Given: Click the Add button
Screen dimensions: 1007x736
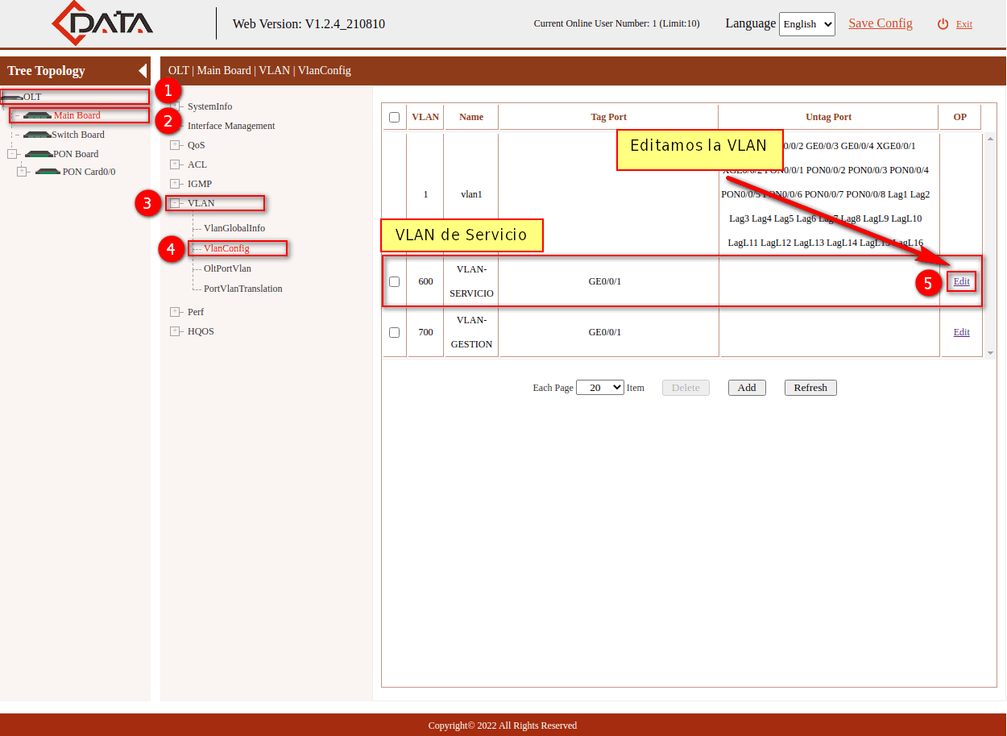Looking at the screenshot, I should 746,388.
